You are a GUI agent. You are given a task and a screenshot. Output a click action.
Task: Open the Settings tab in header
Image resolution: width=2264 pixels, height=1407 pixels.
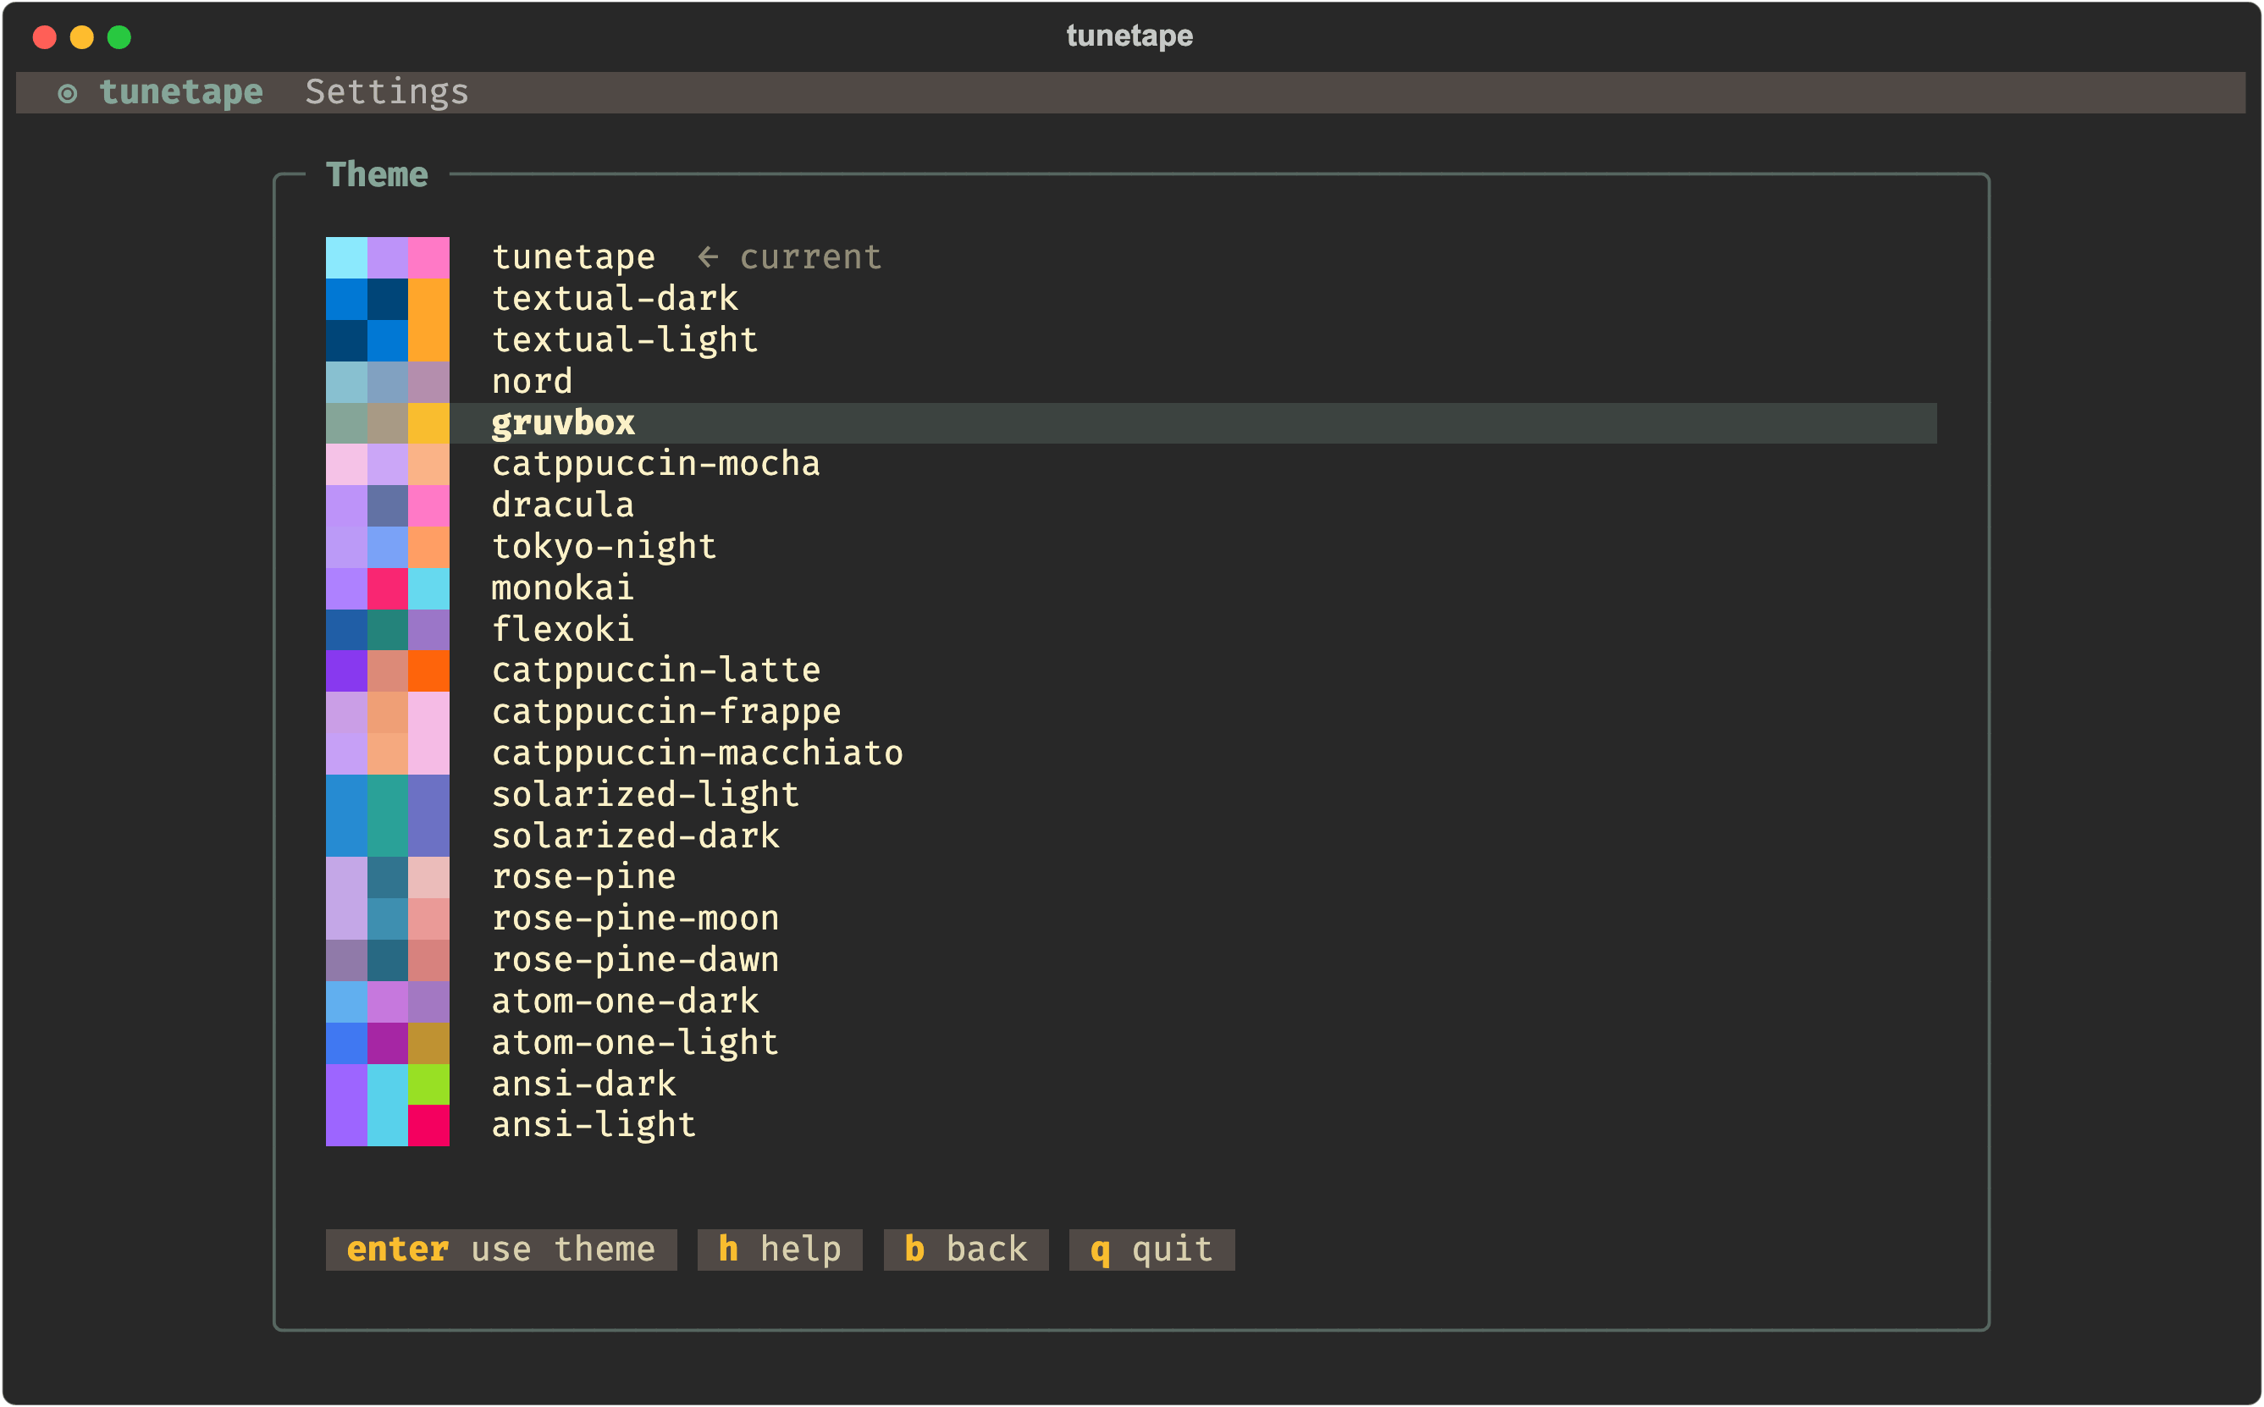pos(387,93)
